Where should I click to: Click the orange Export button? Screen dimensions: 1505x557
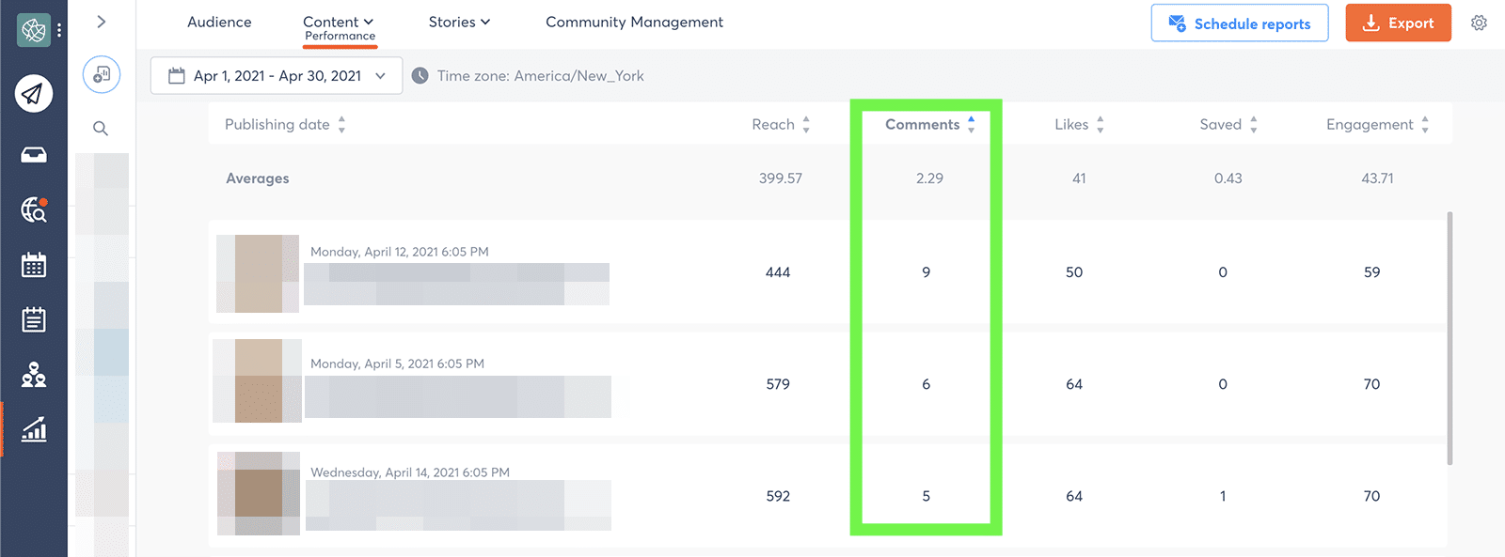tap(1398, 23)
